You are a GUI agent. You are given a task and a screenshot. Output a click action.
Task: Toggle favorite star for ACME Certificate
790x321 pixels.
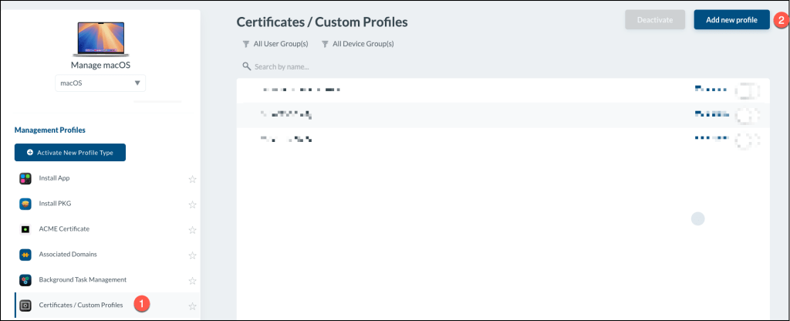(x=193, y=230)
